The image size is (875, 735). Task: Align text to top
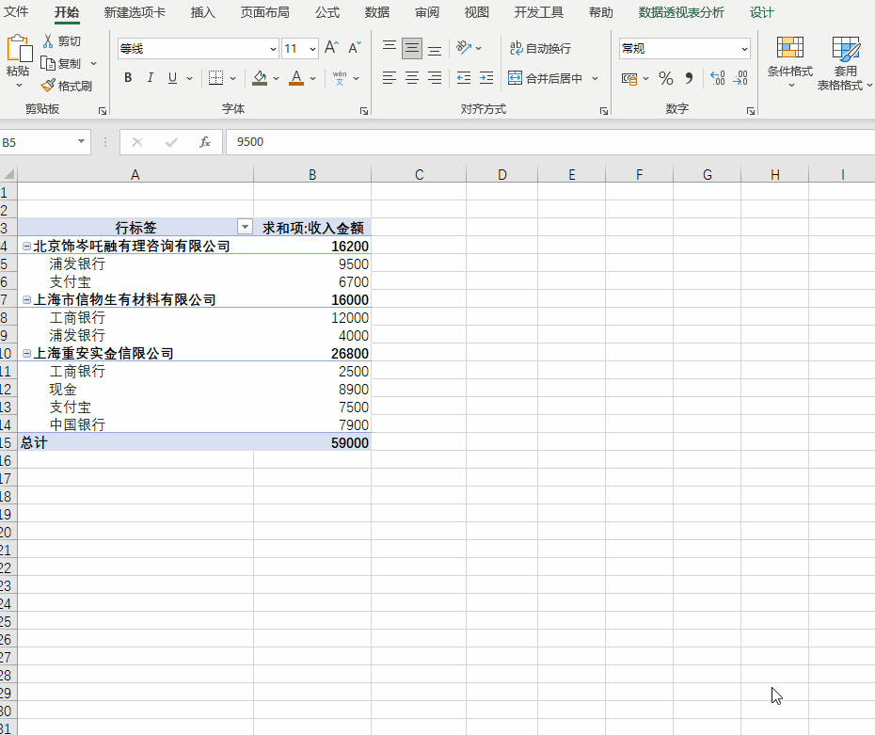tap(390, 48)
